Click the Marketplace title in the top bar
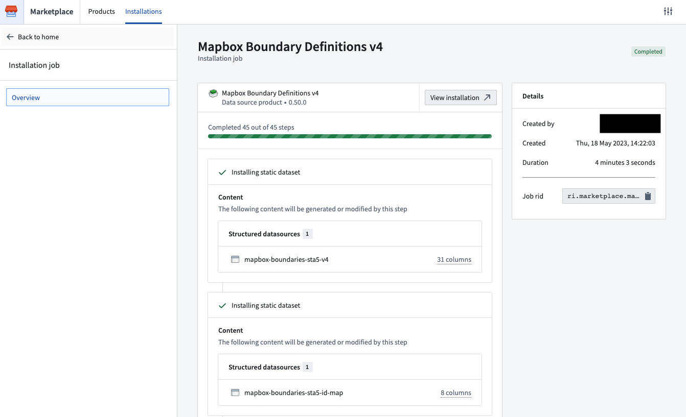Image resolution: width=686 pixels, height=417 pixels. coord(52,11)
